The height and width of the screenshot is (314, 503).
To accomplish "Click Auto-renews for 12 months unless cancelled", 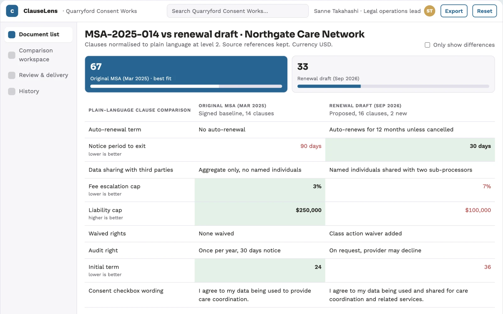I will [391, 130].
